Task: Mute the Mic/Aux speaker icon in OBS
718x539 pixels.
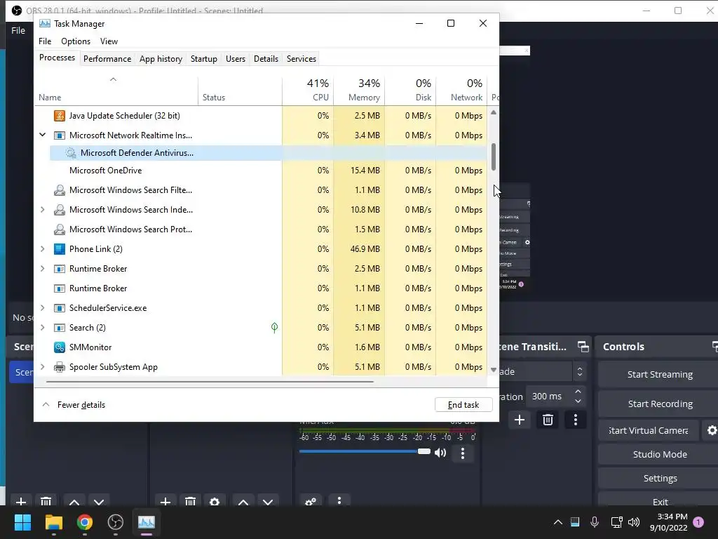Action: click(440, 453)
